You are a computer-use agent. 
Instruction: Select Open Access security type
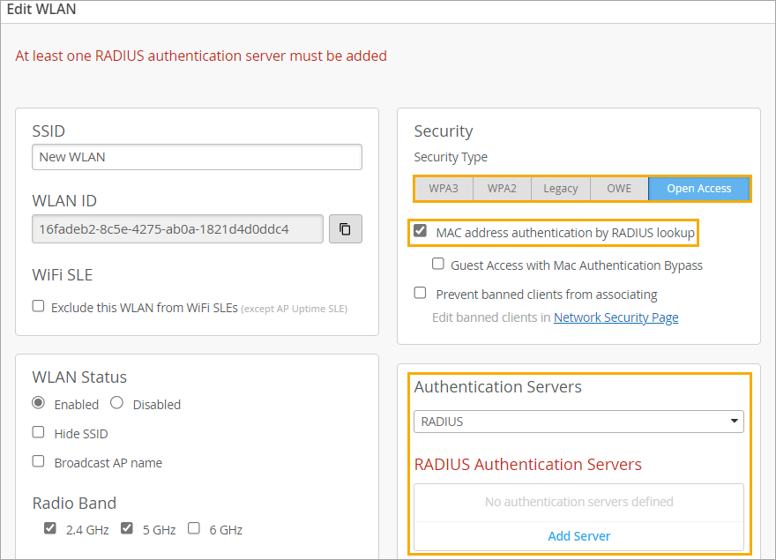pyautogui.click(x=698, y=189)
